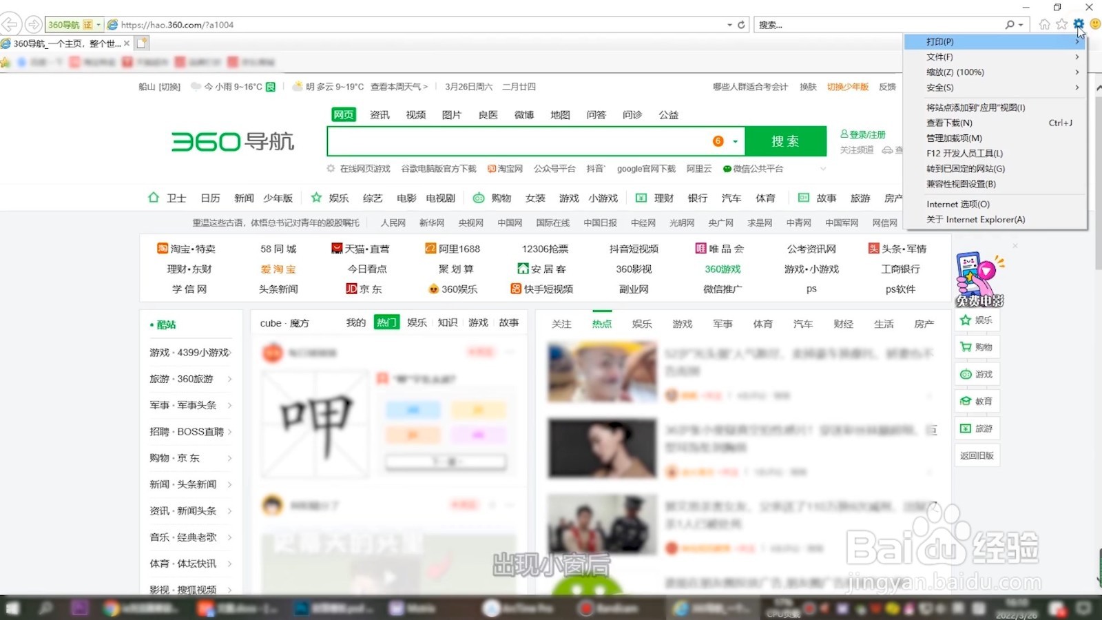Screen dimensions: 1102x620
Task: Click the green 搜索 button
Action: click(785, 141)
